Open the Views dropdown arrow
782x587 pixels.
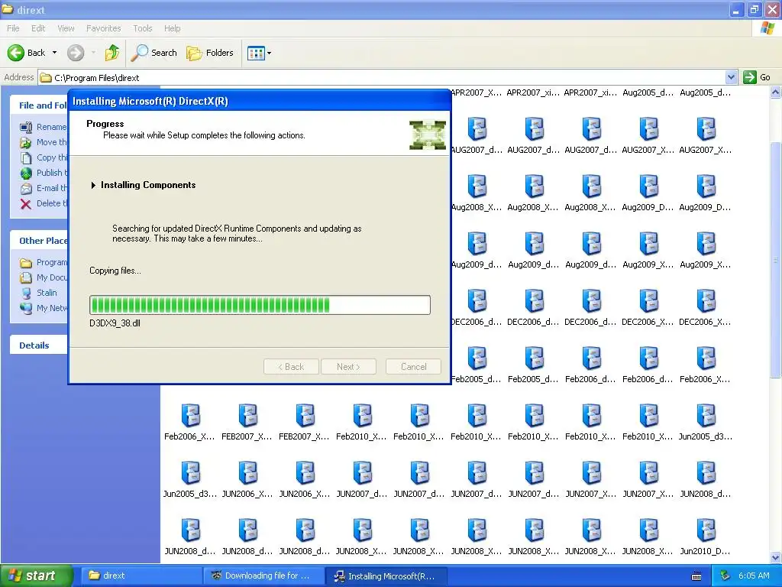(270, 53)
